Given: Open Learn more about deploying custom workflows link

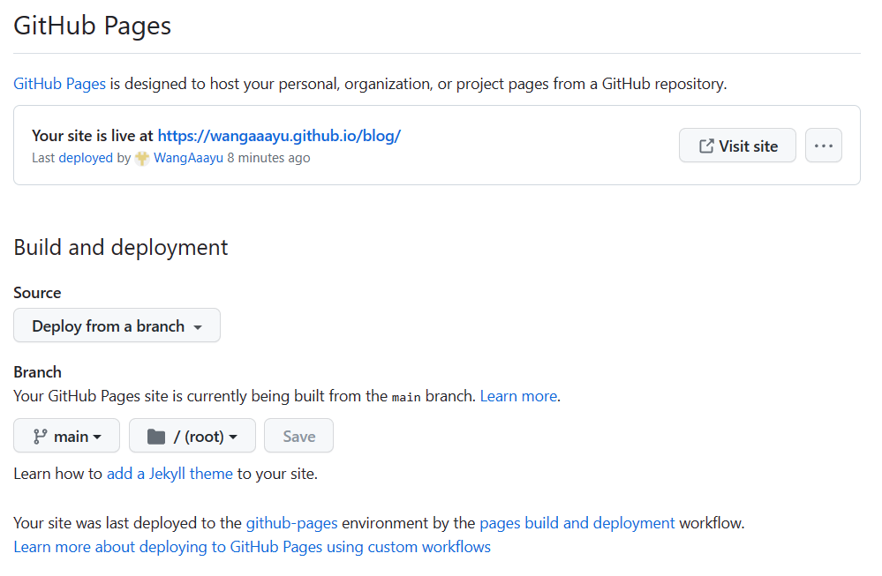Looking at the screenshot, I should [x=252, y=547].
